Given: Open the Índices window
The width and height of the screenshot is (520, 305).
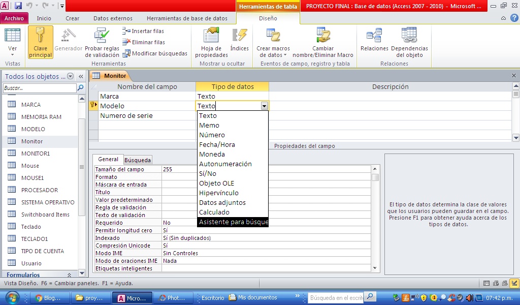Looking at the screenshot, I should coord(240,41).
